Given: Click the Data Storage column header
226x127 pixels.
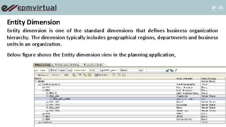Looking at the screenshot, I should (209, 78).
